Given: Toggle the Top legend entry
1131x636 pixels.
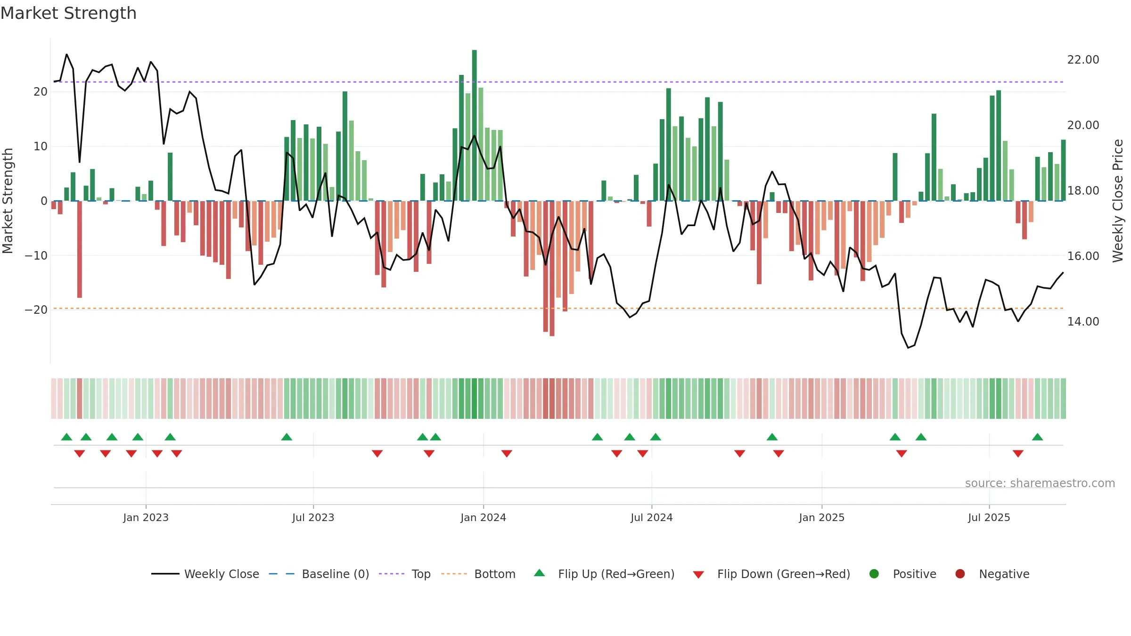Looking at the screenshot, I should click(405, 574).
